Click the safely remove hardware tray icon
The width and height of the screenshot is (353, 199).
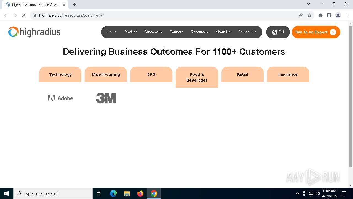coord(304,193)
